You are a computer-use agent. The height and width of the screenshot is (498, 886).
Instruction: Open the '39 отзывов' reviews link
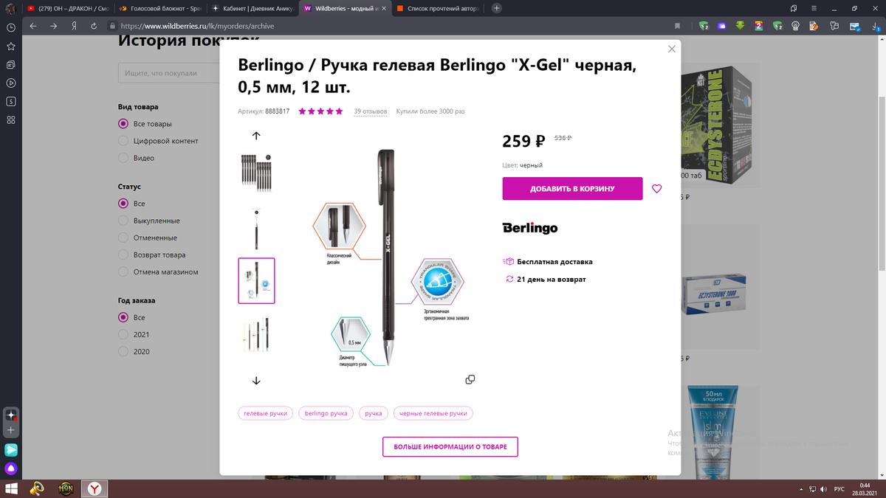(371, 111)
